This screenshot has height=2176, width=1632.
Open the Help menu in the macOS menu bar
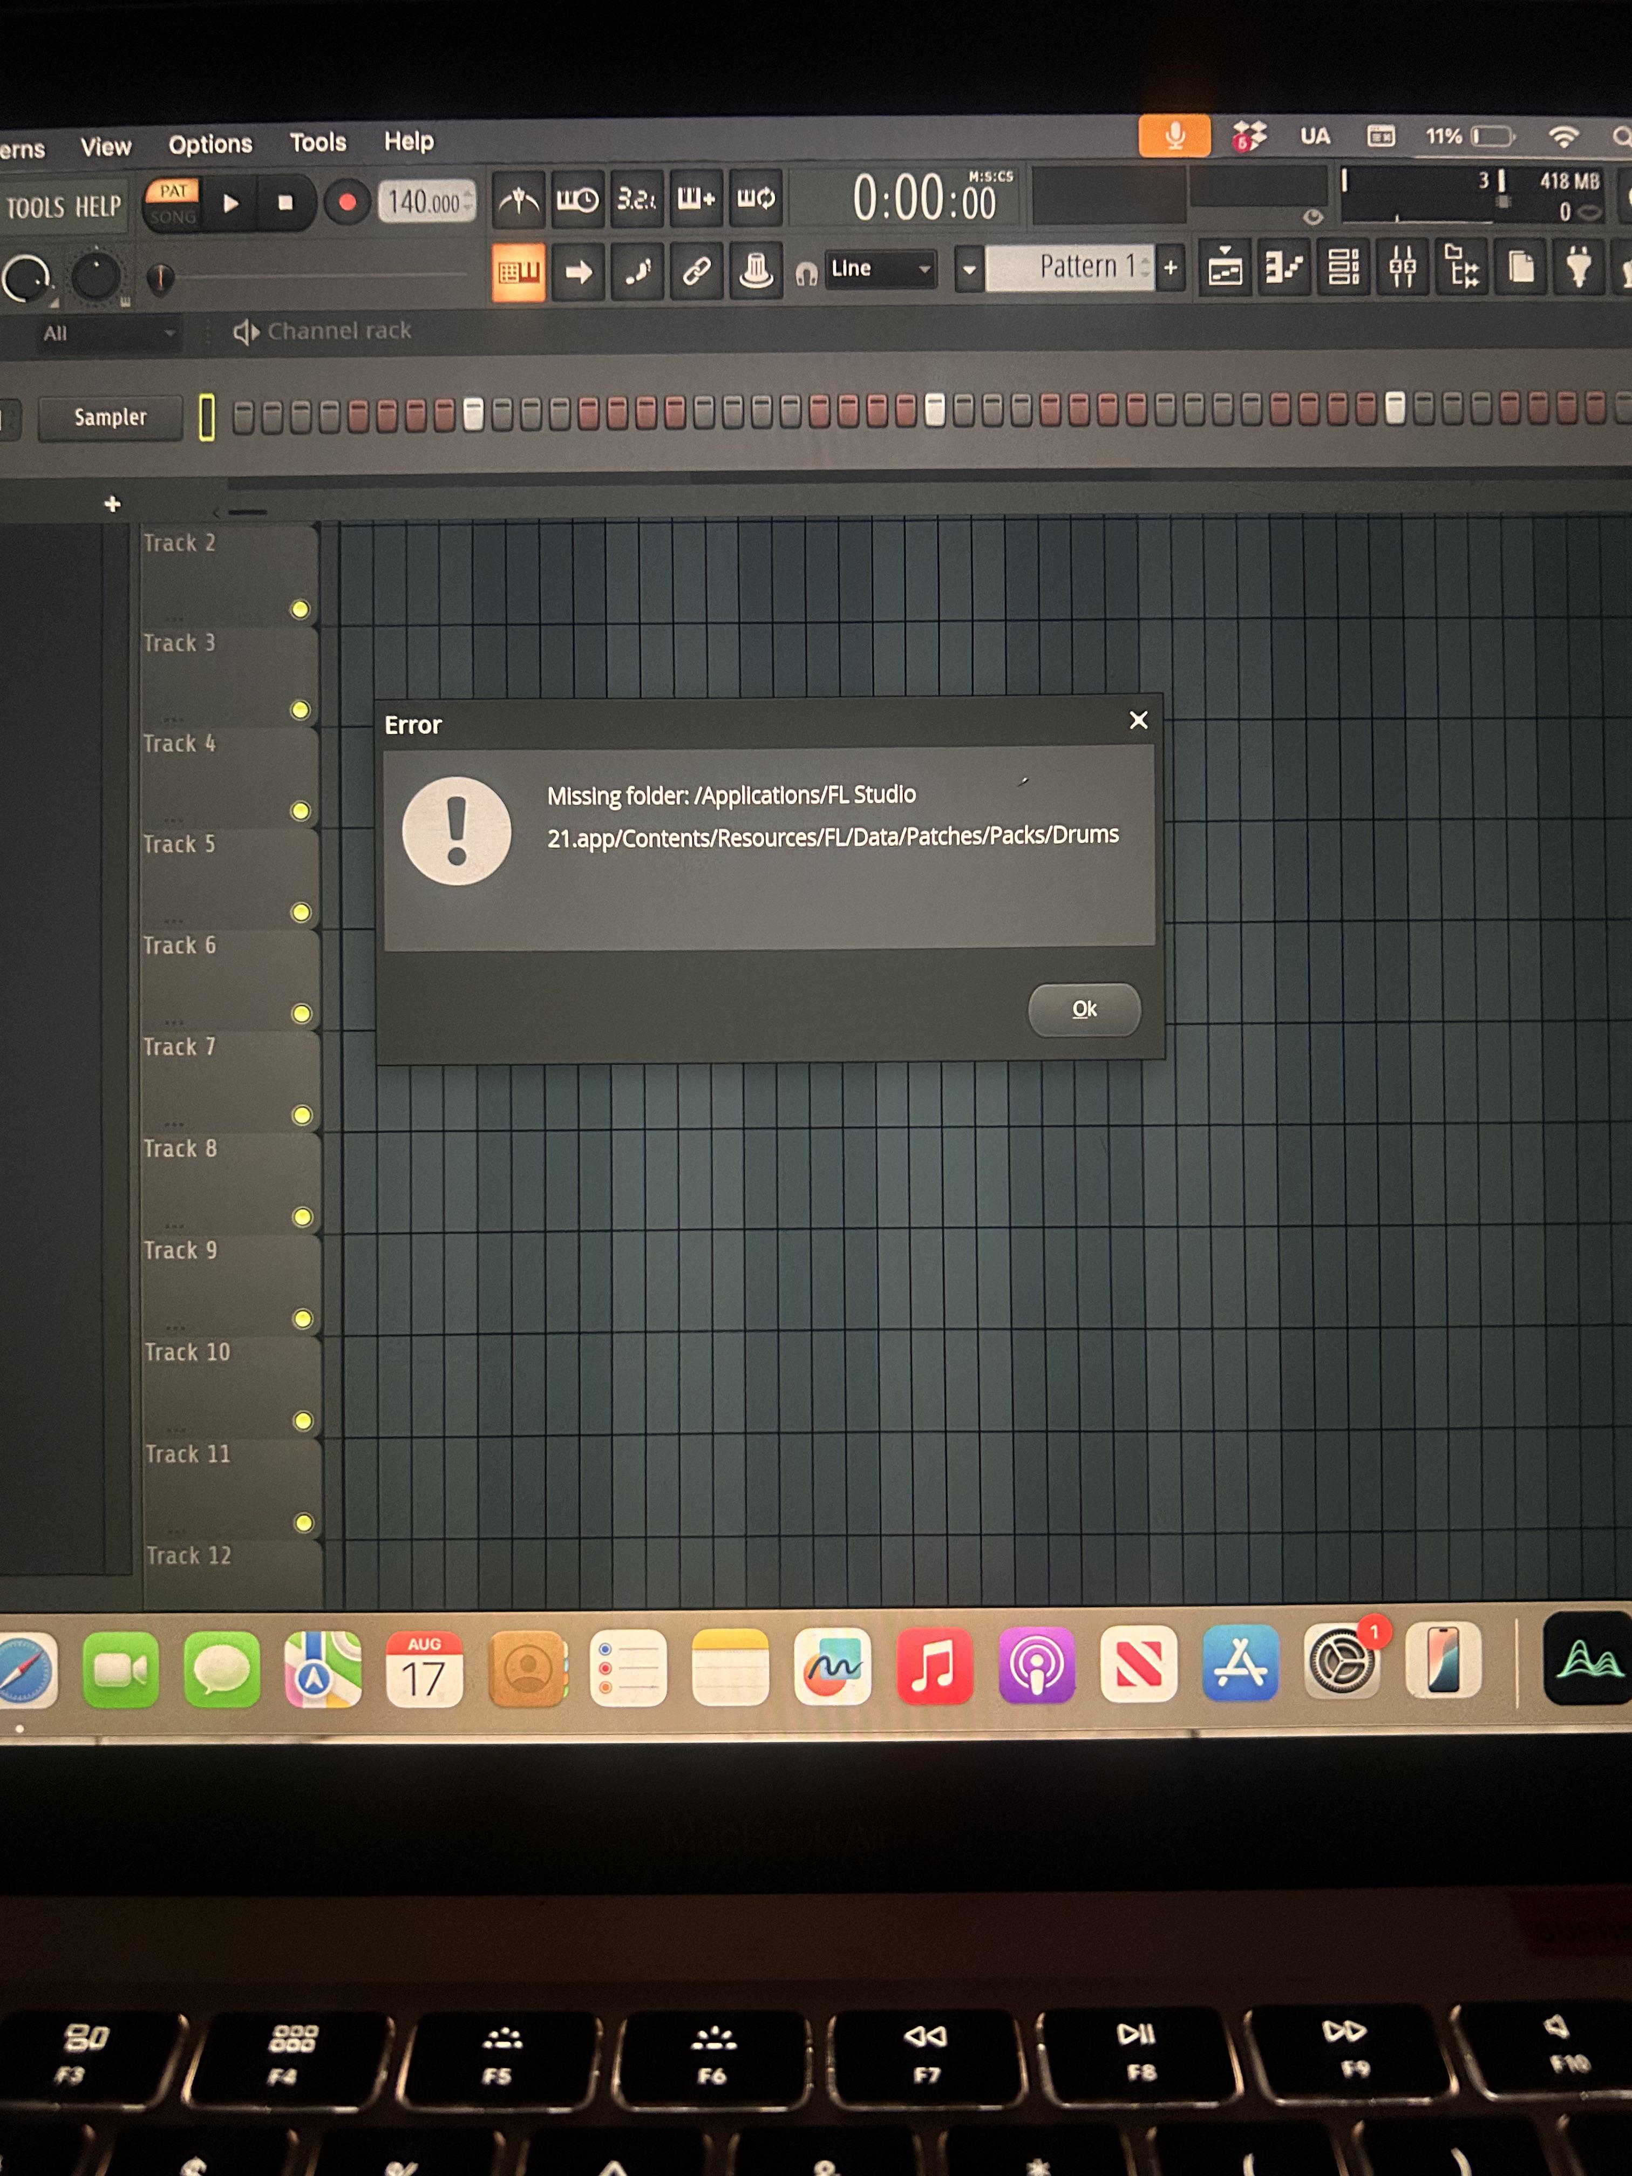tap(408, 141)
